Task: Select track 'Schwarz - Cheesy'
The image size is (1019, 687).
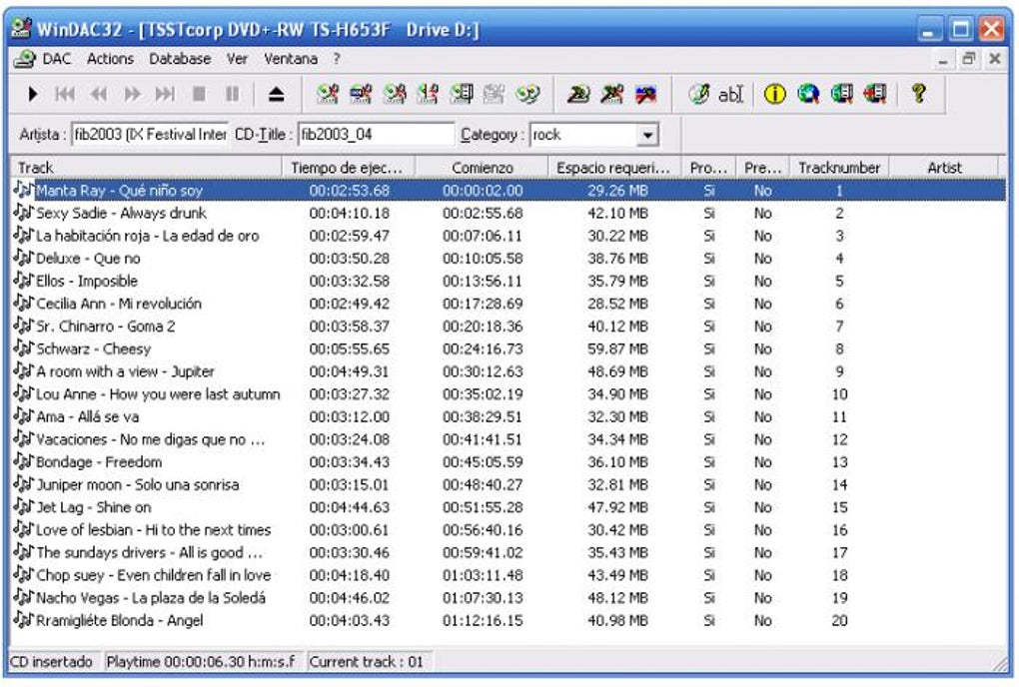Action: [x=93, y=348]
